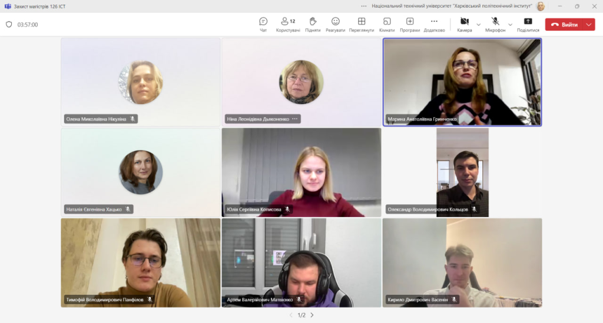Change the view layout via Переглянути
The image size is (603, 323).
(362, 25)
